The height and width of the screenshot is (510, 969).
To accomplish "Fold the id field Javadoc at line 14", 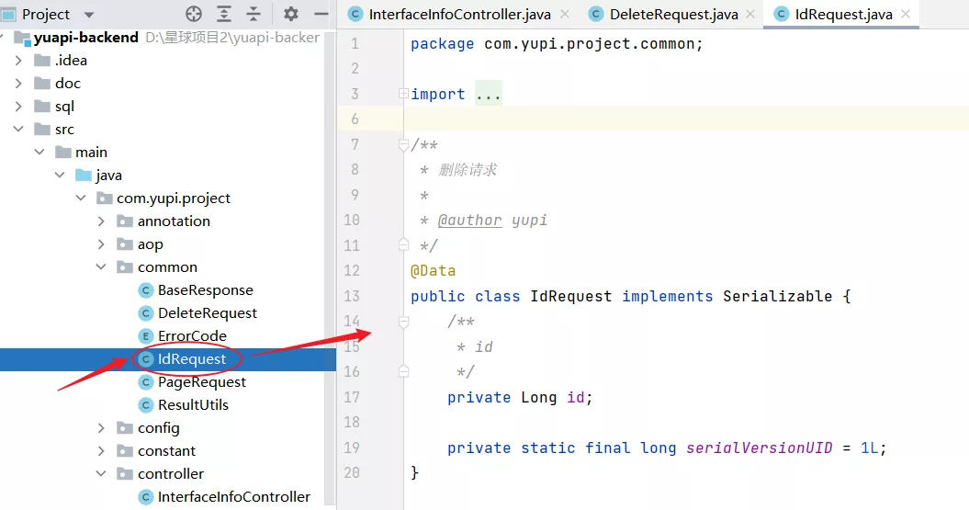I will pyautogui.click(x=403, y=322).
